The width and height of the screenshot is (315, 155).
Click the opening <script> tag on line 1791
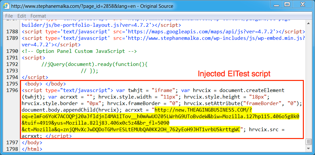click(33, 58)
